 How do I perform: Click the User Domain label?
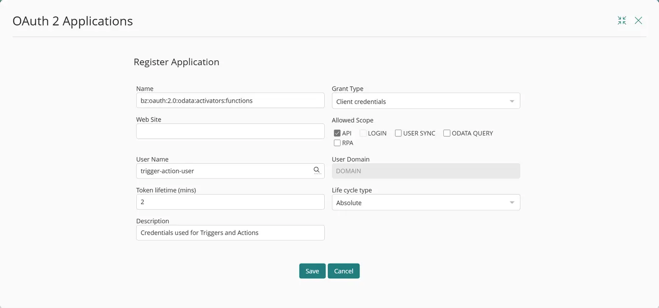(351, 159)
